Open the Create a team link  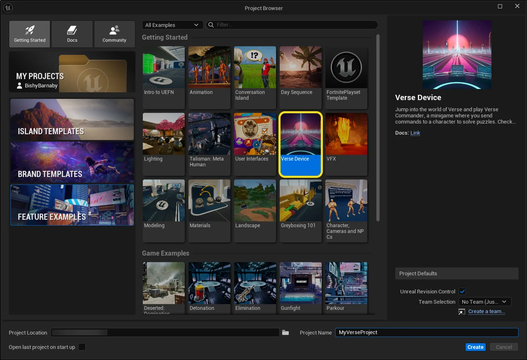coord(486,311)
